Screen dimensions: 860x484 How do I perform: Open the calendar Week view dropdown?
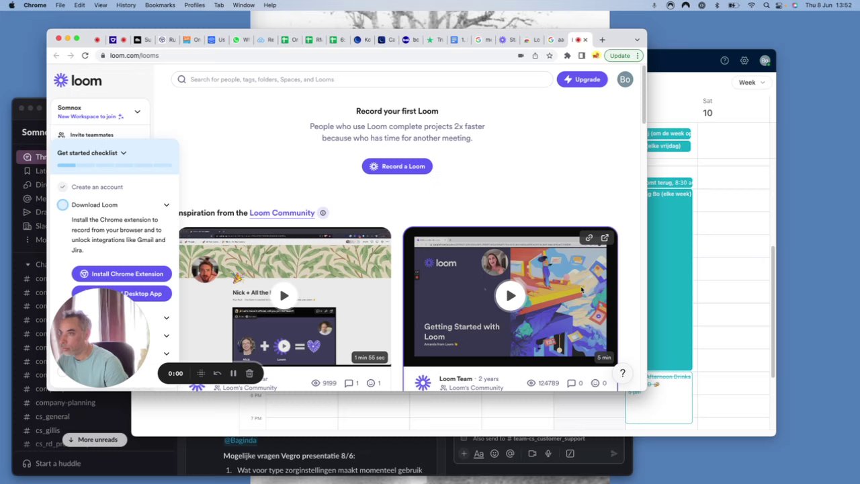point(751,83)
